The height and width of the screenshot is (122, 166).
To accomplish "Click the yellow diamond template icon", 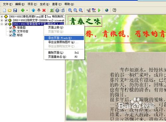I will click(x=6, y=17).
